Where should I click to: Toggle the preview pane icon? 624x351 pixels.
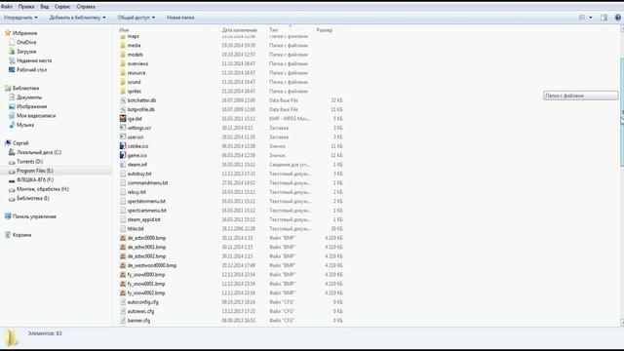pyautogui.click(x=604, y=18)
